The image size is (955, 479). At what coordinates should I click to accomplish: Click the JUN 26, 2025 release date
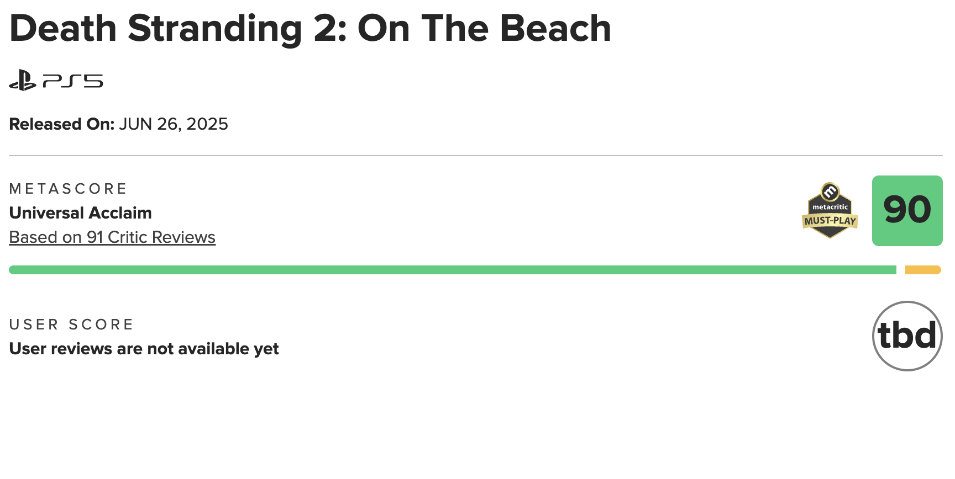tap(174, 124)
